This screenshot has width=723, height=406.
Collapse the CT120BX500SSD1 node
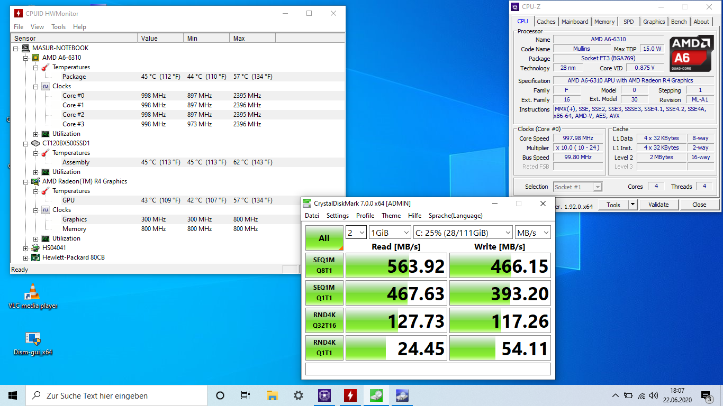pyautogui.click(x=26, y=143)
